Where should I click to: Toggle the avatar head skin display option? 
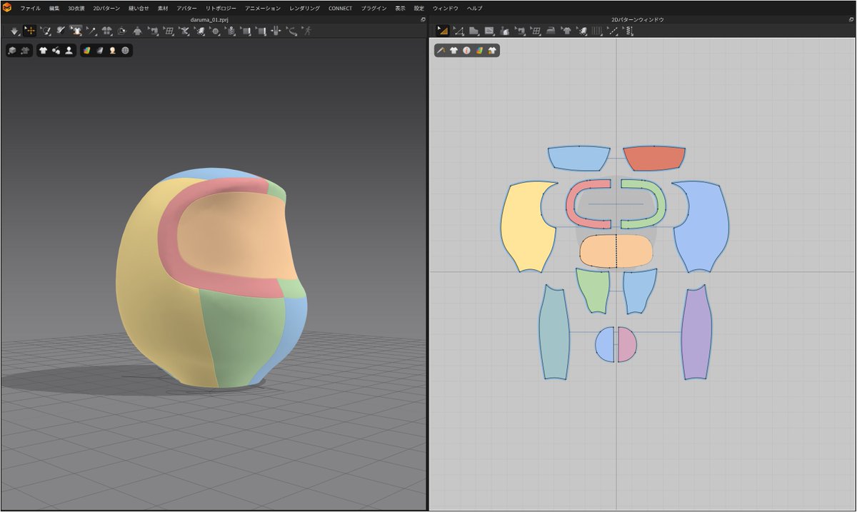tap(112, 51)
